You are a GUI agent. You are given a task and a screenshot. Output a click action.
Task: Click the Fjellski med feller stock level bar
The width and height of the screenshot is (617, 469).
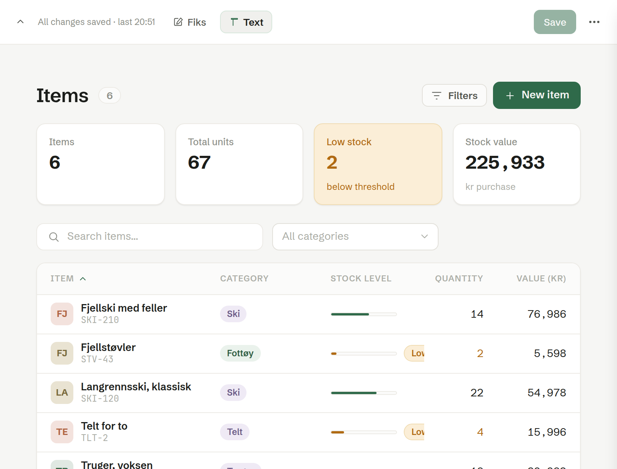(x=364, y=314)
